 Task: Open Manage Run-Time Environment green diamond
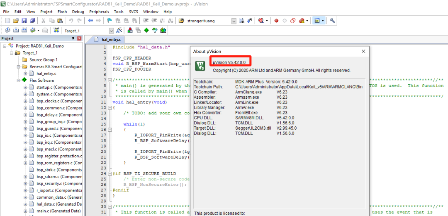(146, 30)
